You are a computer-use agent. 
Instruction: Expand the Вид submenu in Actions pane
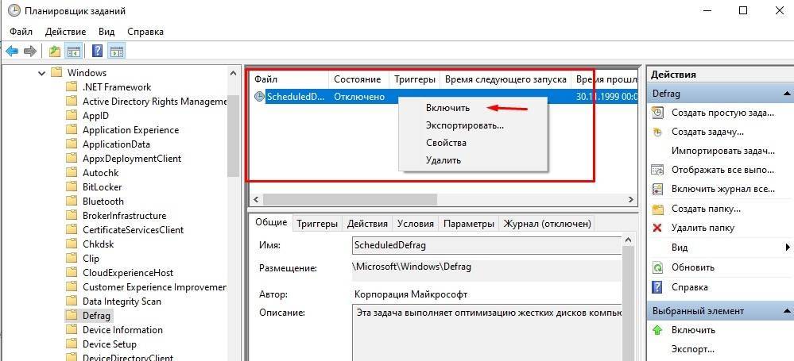point(786,248)
